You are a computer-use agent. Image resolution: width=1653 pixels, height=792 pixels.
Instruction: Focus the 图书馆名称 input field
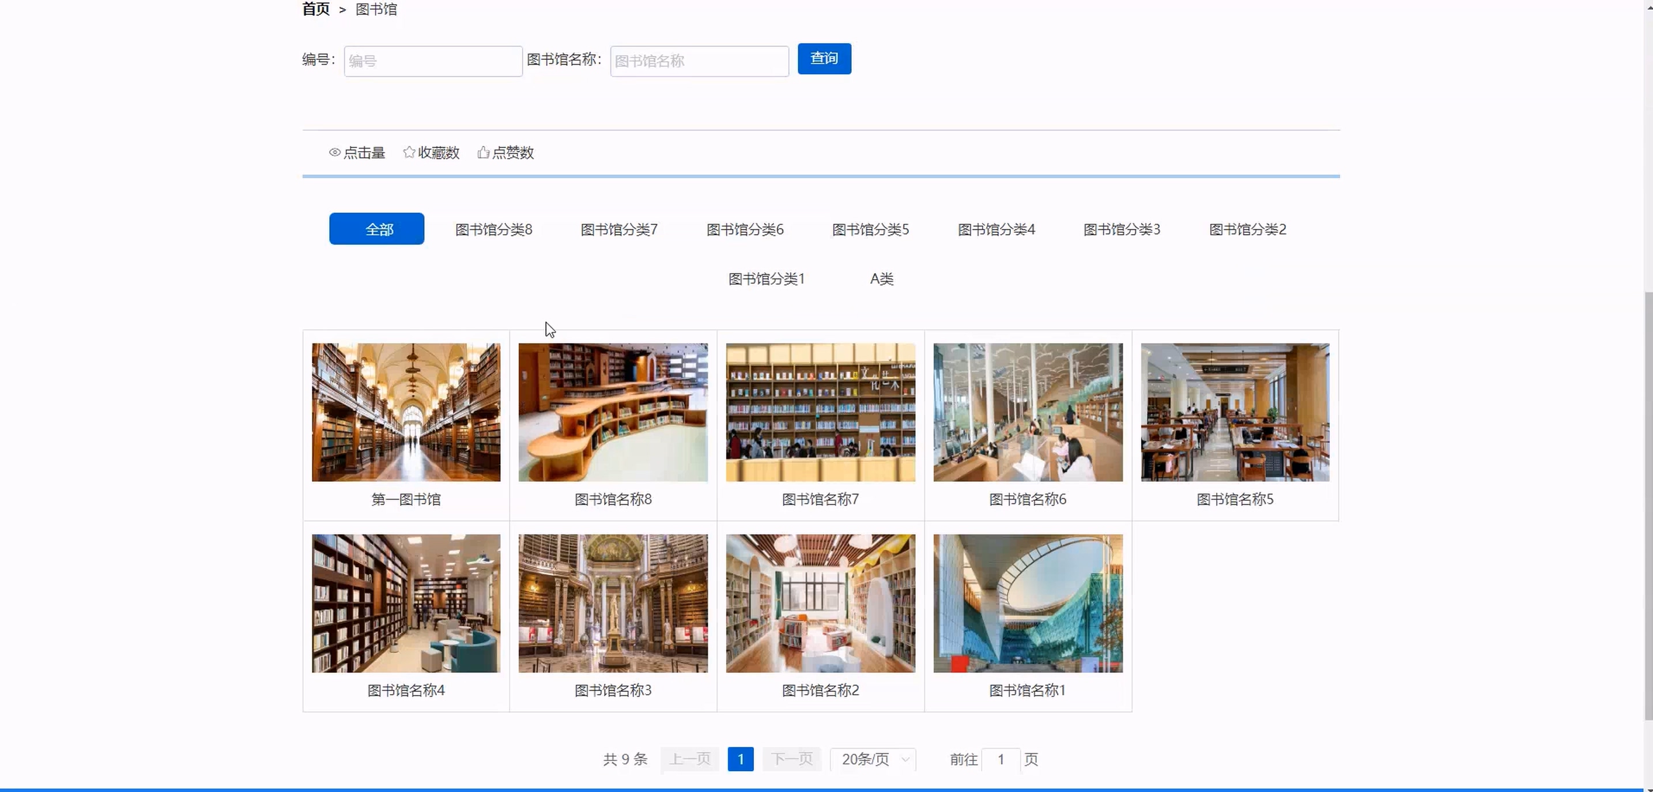(x=699, y=62)
